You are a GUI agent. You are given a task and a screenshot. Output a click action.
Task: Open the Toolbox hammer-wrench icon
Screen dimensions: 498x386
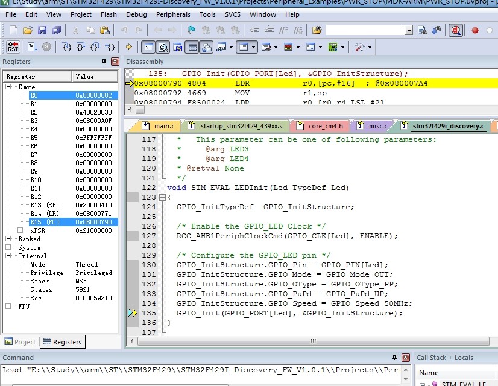pyautogui.click(x=359, y=47)
